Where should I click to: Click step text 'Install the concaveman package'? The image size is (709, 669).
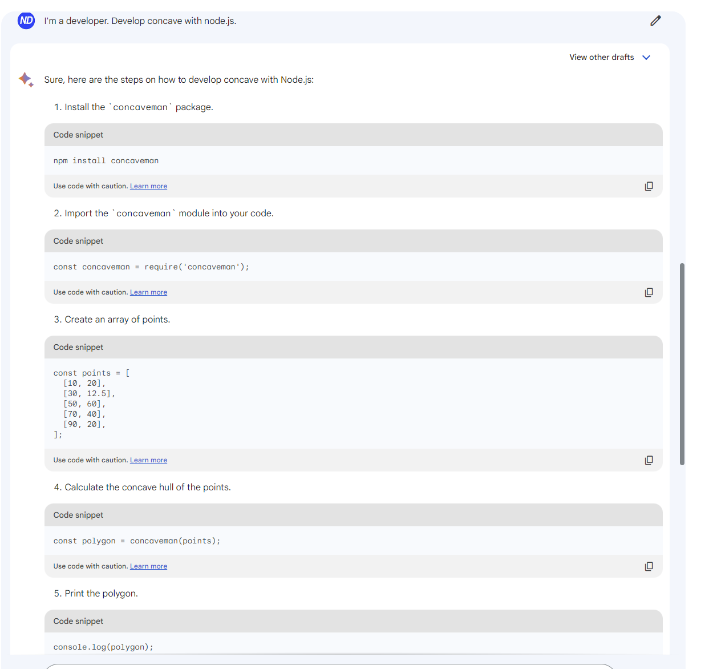pos(139,107)
